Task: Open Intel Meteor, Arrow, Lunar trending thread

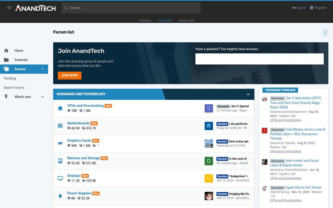Action: pos(297,134)
